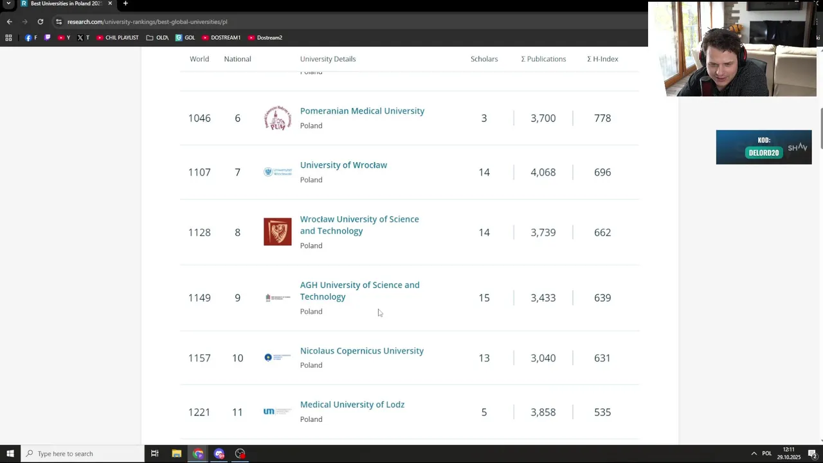The image size is (823, 463).
Task: Open the OBS recording app in taskbar
Action: tap(240, 453)
